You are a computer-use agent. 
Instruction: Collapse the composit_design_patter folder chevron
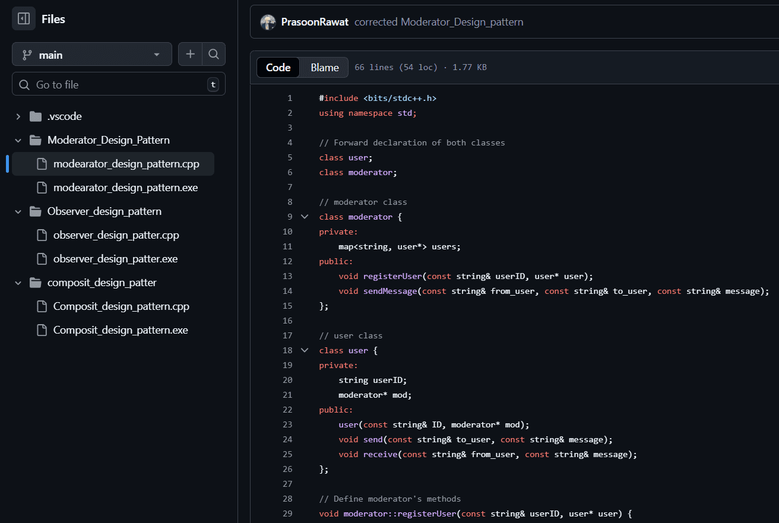18,283
